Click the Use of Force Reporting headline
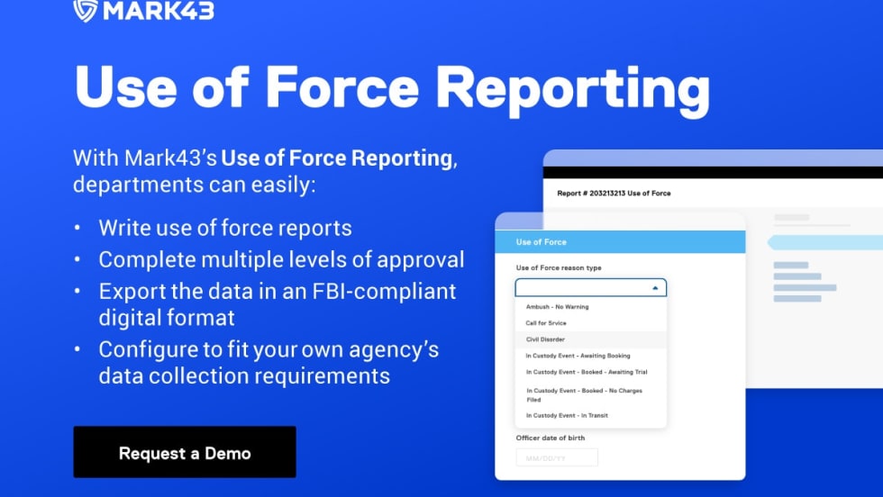The height and width of the screenshot is (497, 883). tap(392, 88)
